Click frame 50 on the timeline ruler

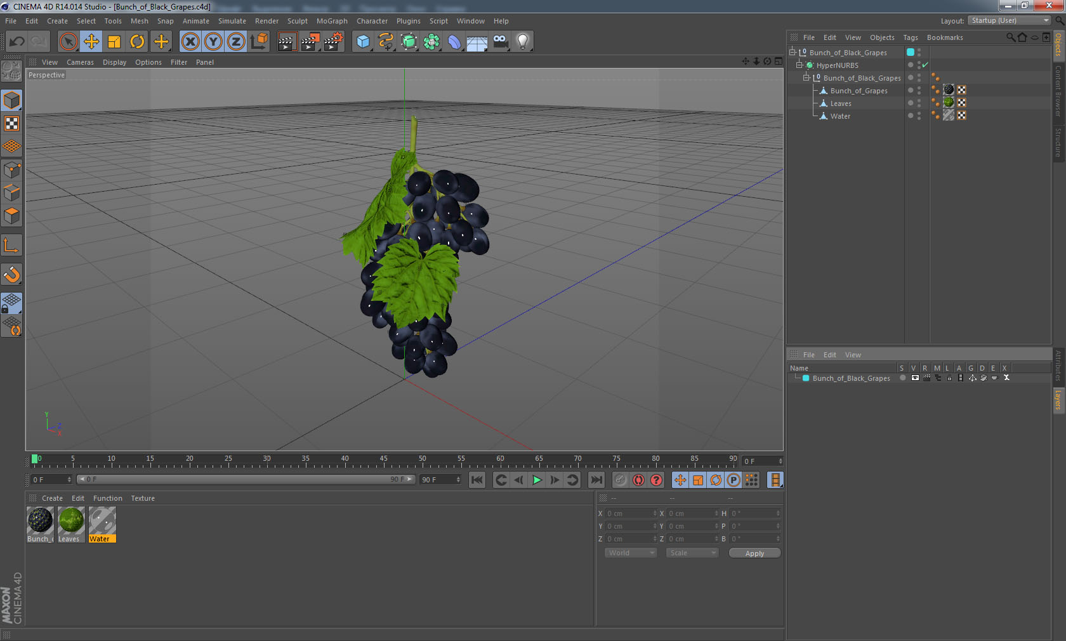[423, 460]
